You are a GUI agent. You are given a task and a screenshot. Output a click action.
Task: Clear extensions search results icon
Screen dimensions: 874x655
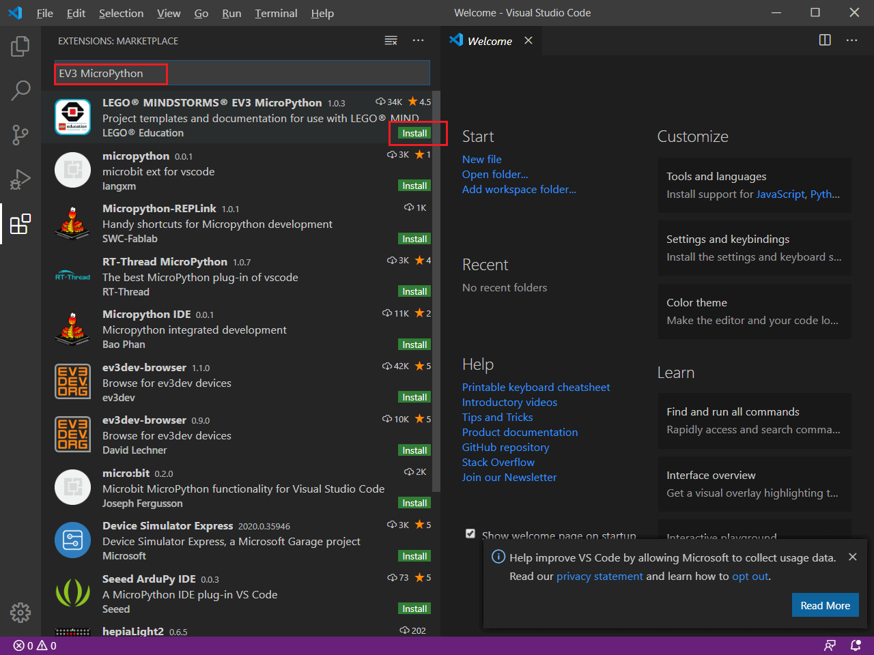coord(391,41)
